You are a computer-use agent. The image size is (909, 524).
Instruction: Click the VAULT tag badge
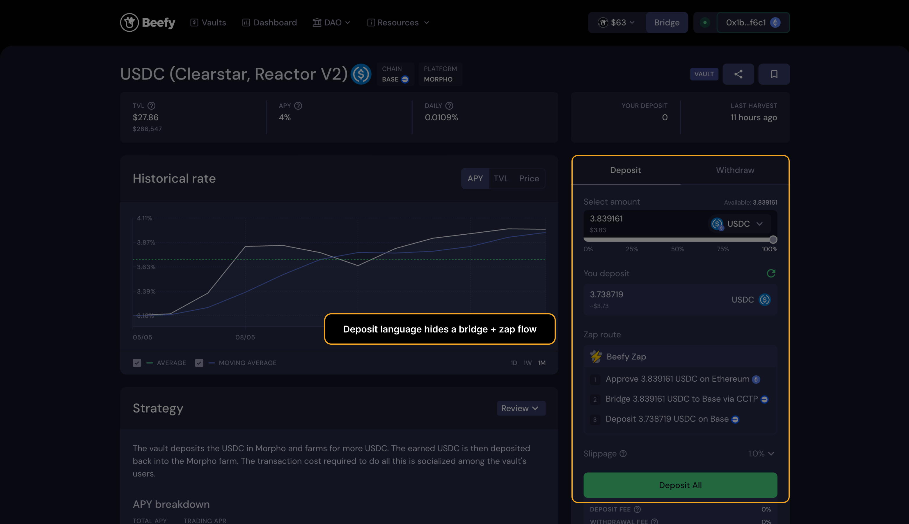point(704,74)
